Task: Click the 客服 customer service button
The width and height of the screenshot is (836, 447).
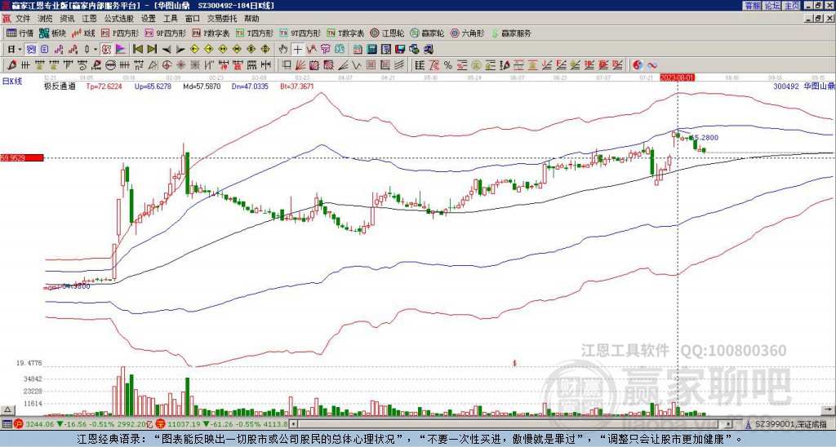Action: [752, 6]
